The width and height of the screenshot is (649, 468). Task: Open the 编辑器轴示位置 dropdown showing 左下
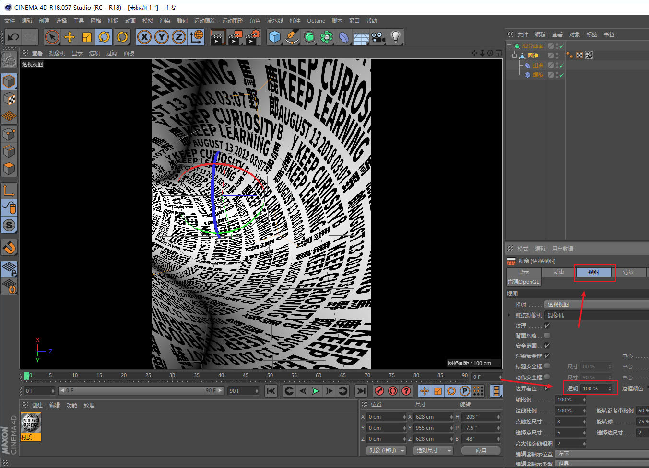(x=602, y=454)
